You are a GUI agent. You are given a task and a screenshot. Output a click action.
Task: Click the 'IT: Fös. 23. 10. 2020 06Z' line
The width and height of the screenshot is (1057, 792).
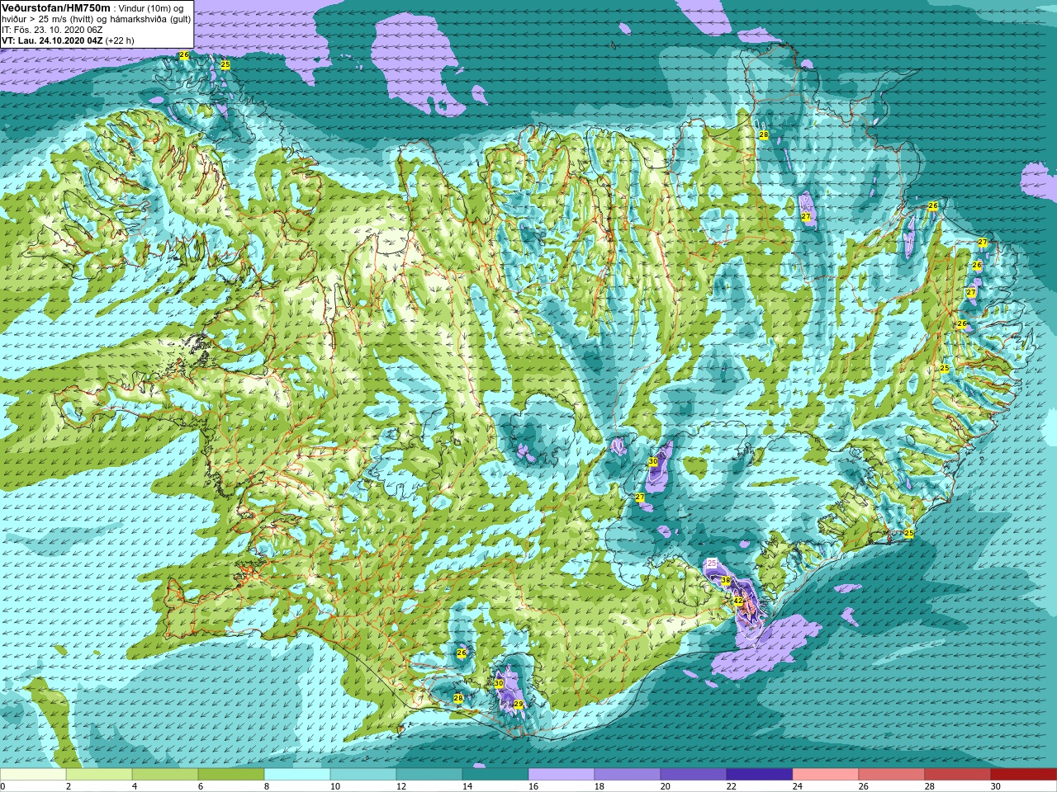tap(52, 29)
